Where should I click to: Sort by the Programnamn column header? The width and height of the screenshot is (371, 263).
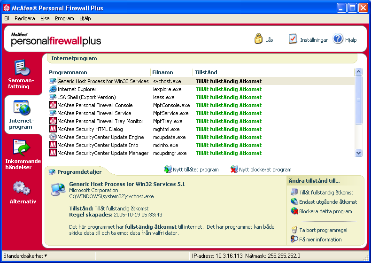[68, 72]
